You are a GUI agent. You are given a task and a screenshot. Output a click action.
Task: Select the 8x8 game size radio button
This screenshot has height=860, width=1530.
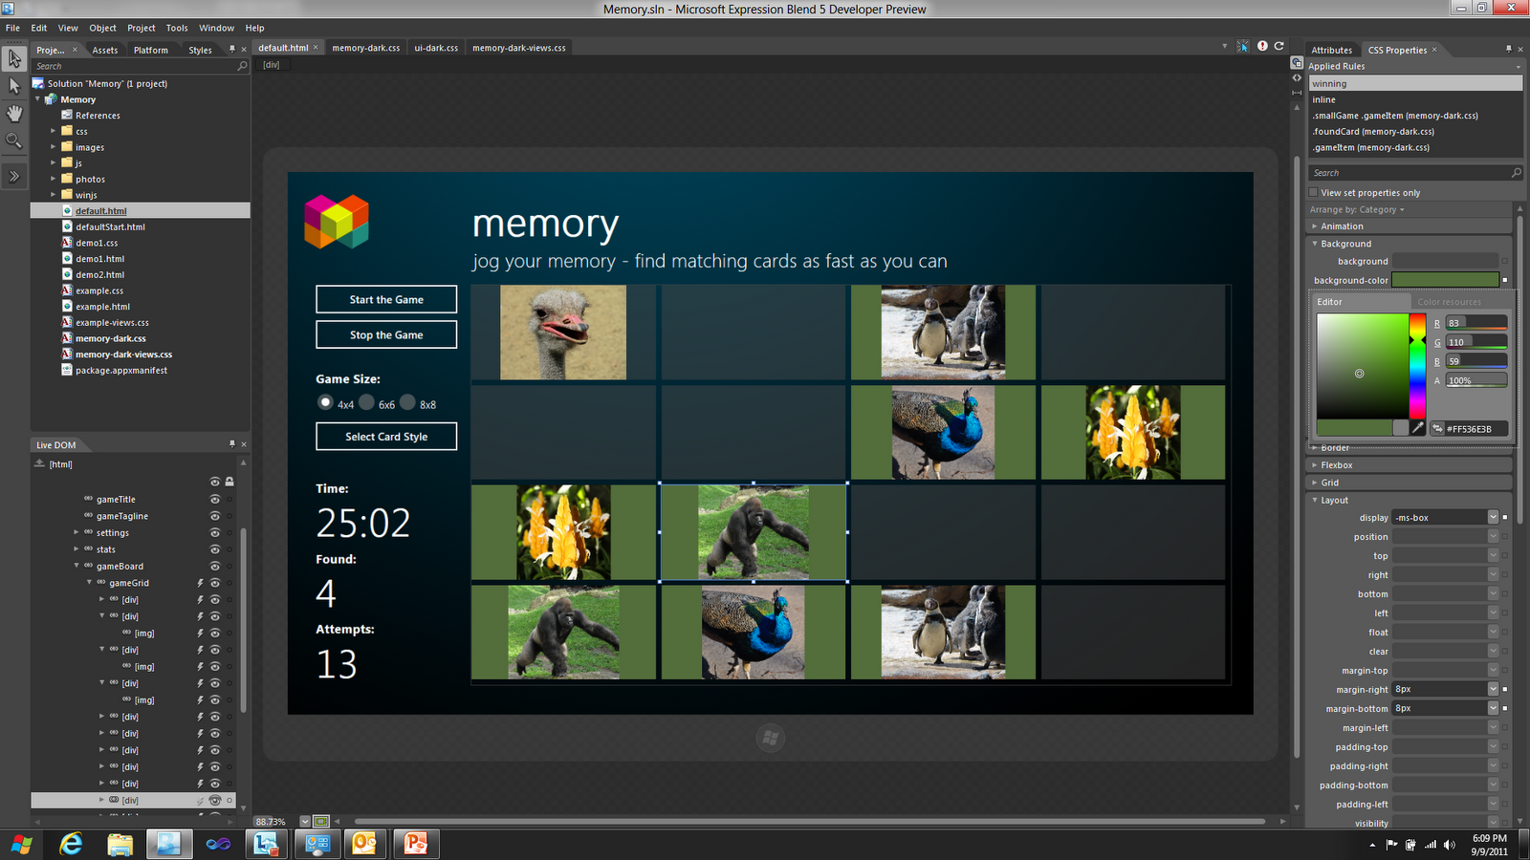coord(408,402)
